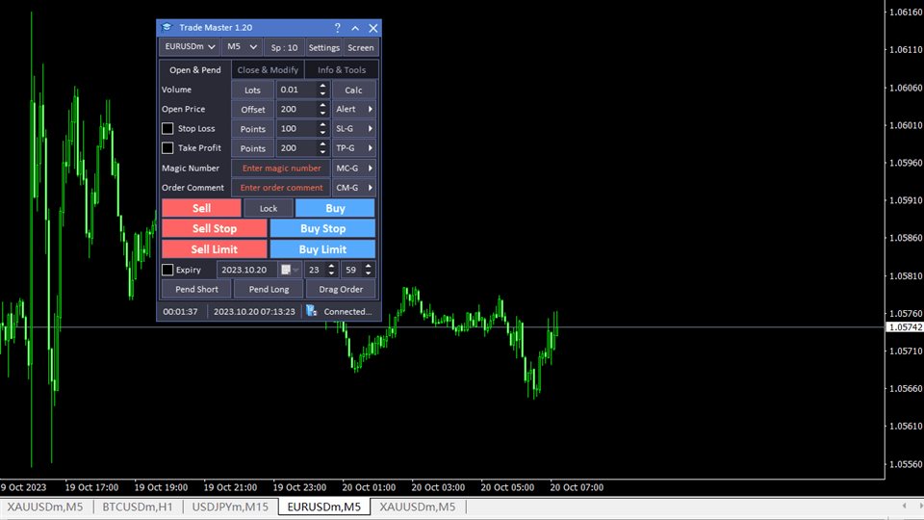Click the Pend Long button
Image resolution: width=924 pixels, height=520 pixels.
pos(269,290)
